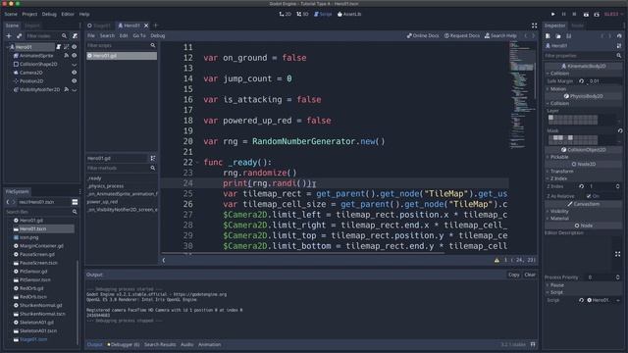Load a resource in Inspector toolbar

pyautogui.click(x=558, y=36)
